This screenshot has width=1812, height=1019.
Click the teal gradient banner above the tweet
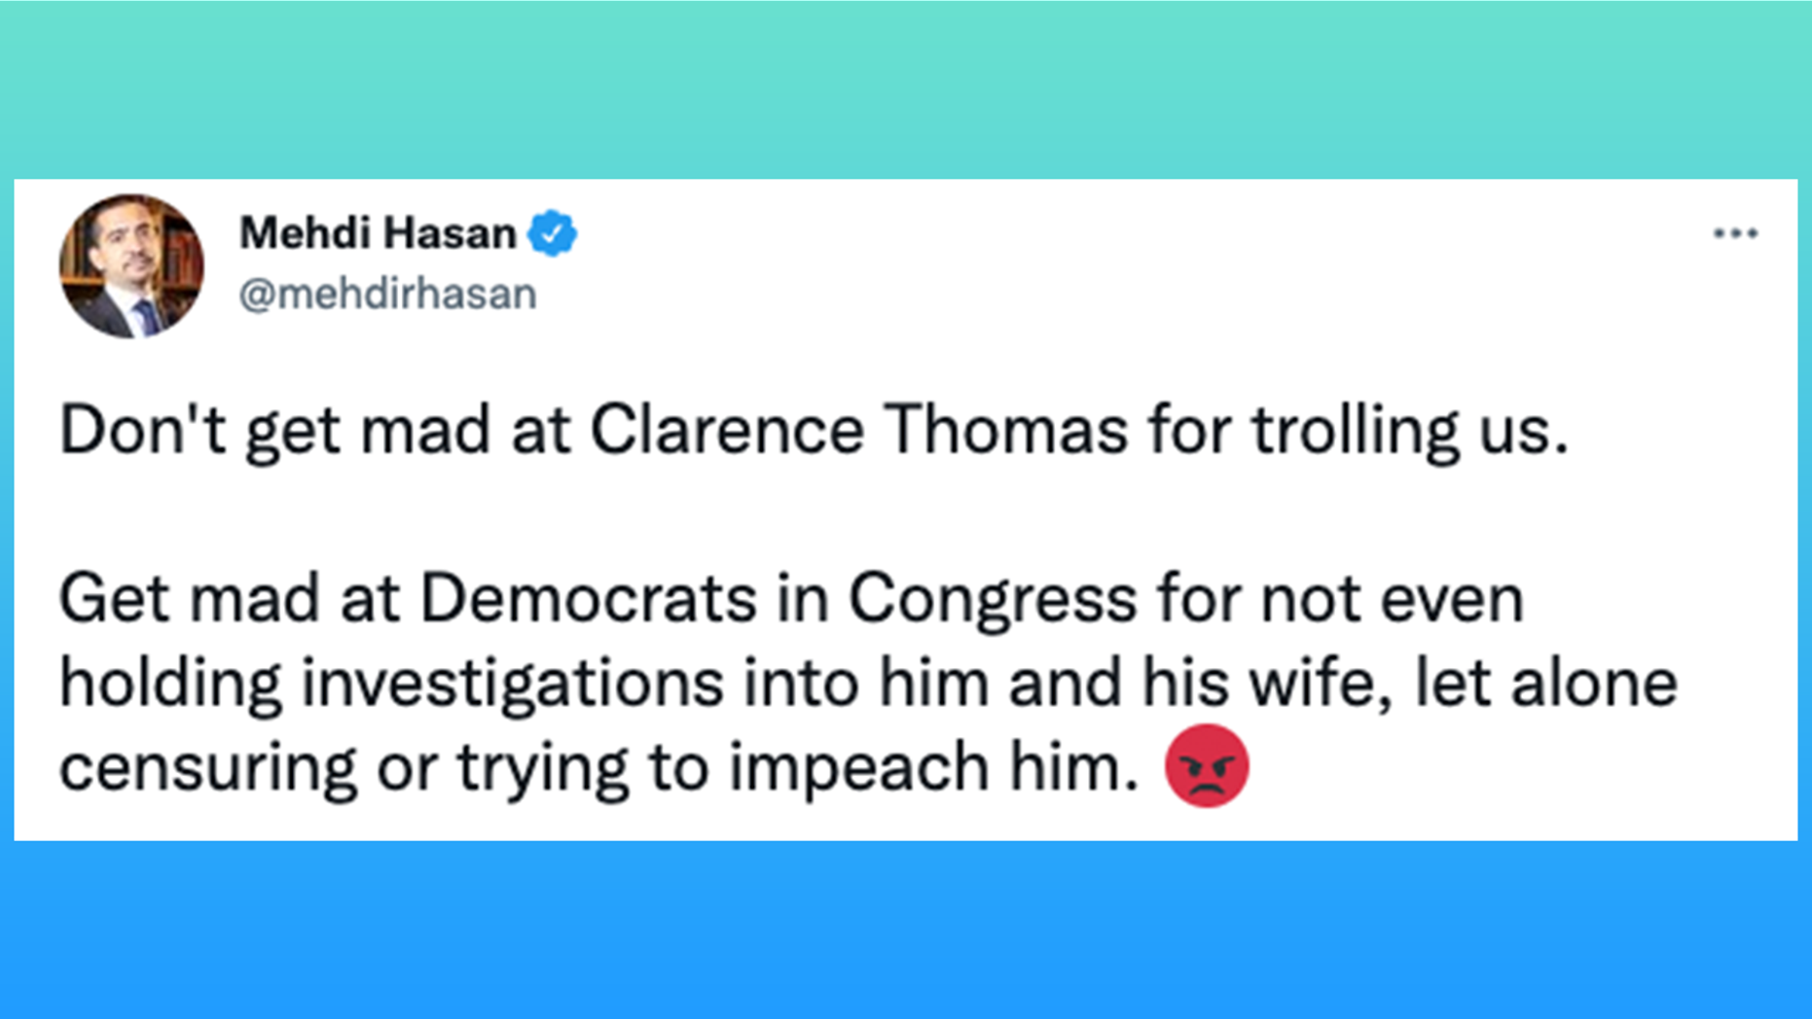point(906,89)
